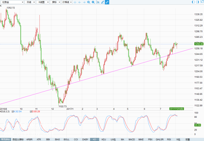Open the 设置 settings tab

pos(188,140)
